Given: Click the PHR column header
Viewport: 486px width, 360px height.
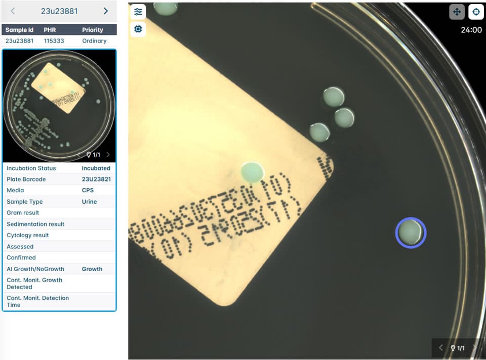Looking at the screenshot, I should (50, 30).
